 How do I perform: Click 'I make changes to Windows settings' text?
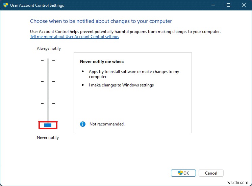[121, 85]
